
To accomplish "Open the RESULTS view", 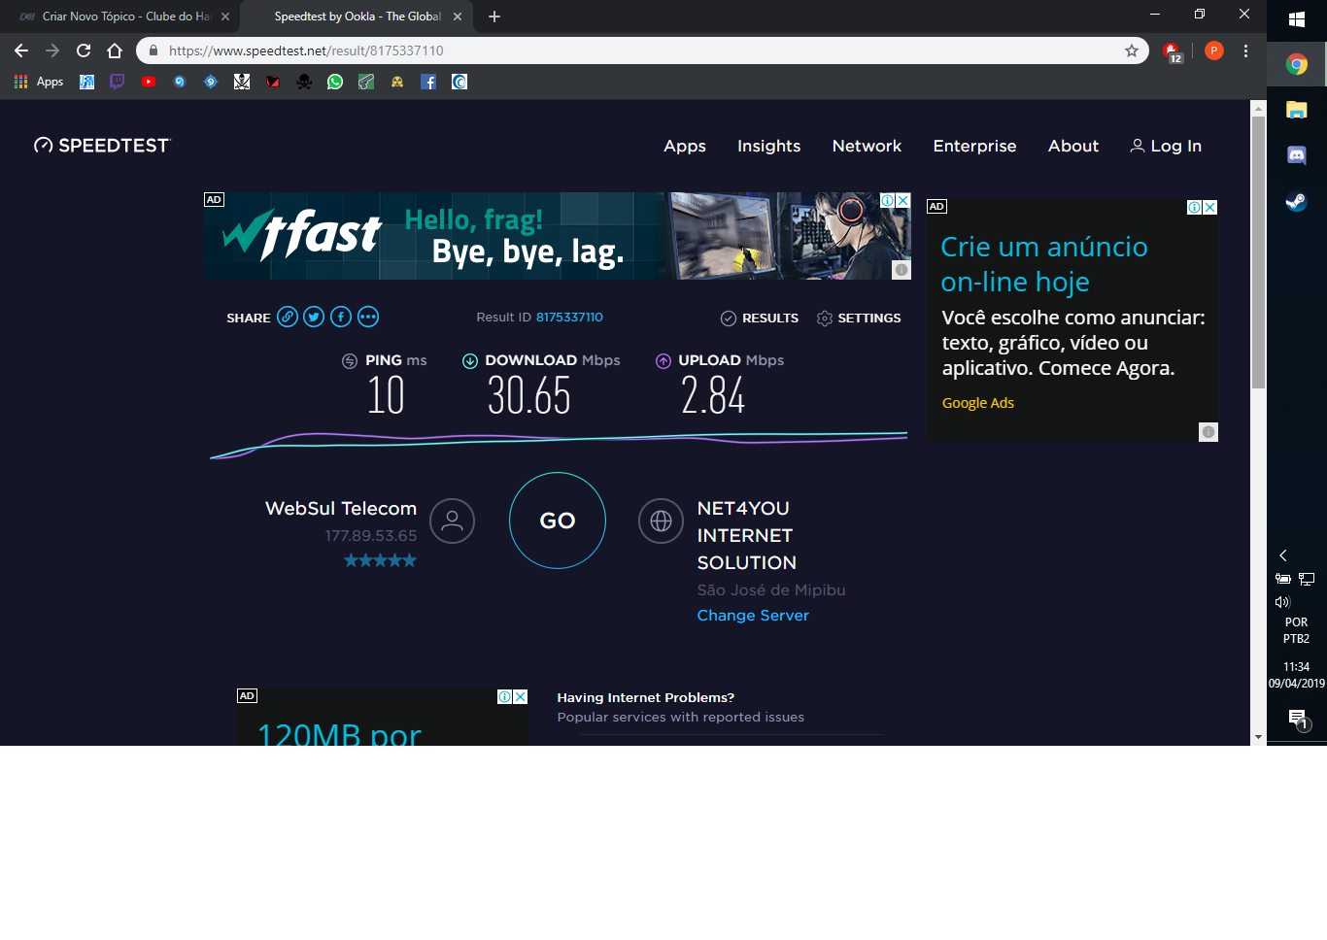I will pyautogui.click(x=760, y=319).
